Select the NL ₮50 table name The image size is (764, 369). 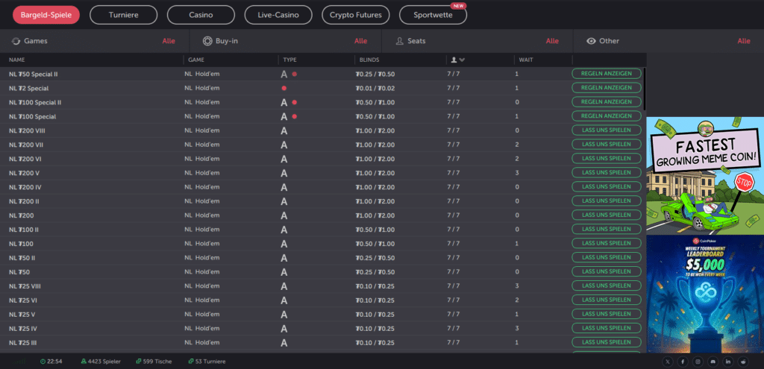click(19, 272)
